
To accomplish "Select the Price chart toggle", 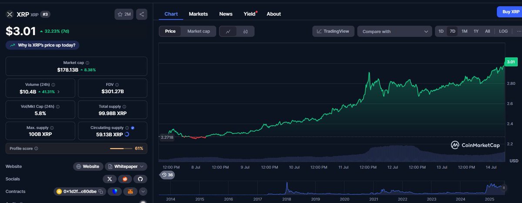I will 170,31.
